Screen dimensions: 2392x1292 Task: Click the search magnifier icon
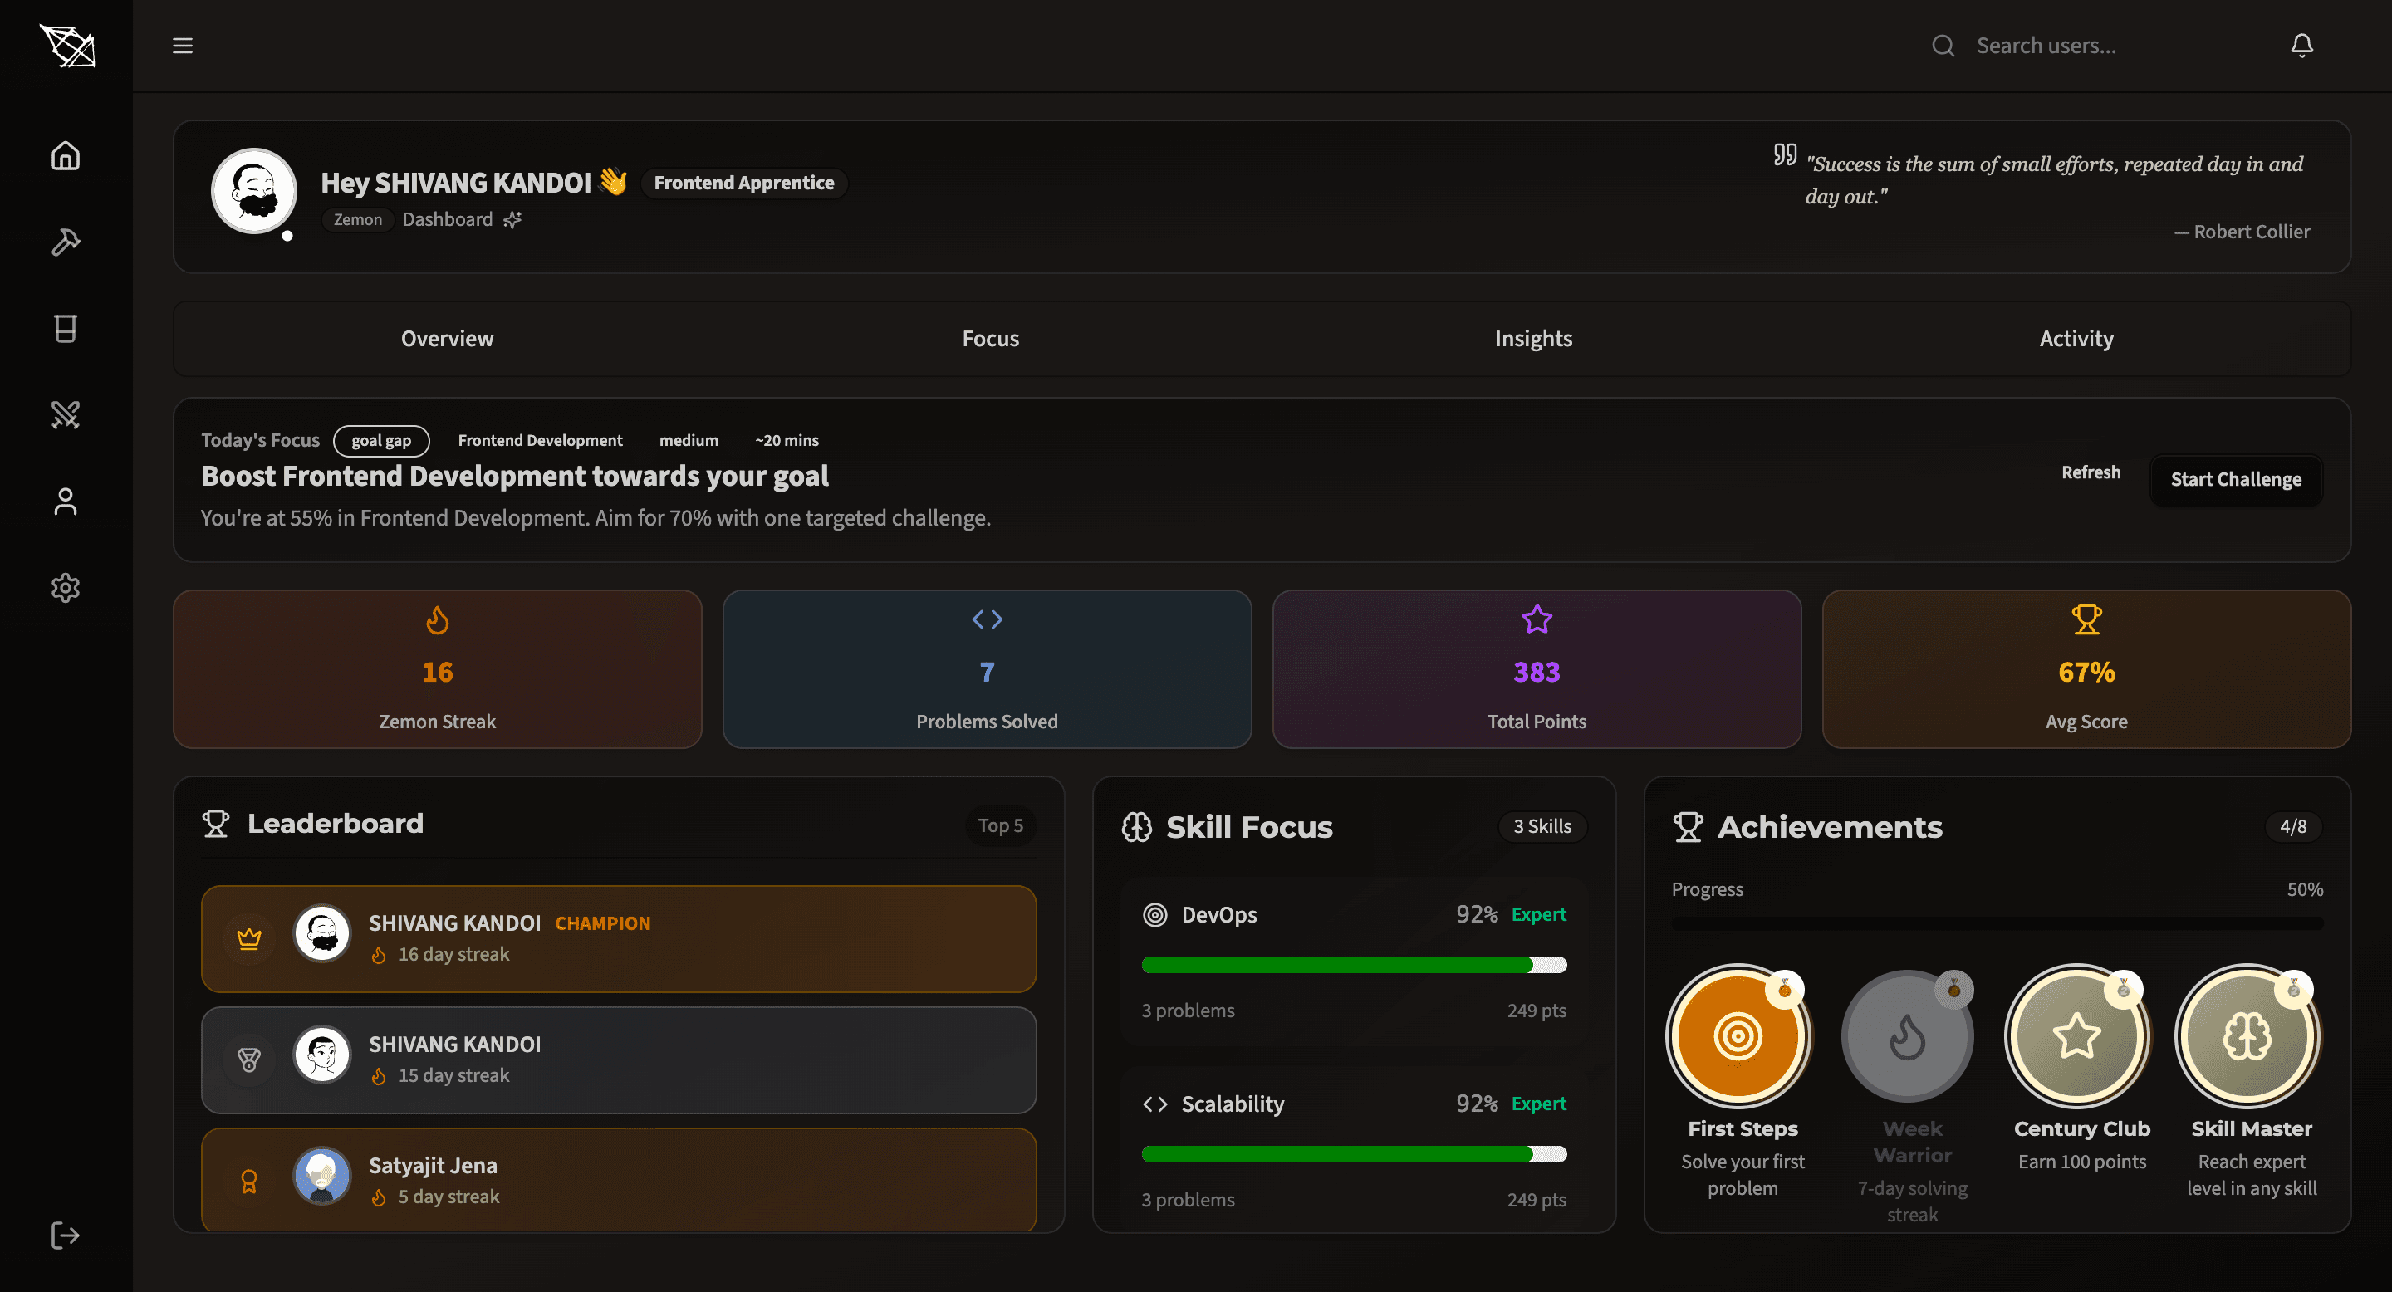(x=1943, y=45)
